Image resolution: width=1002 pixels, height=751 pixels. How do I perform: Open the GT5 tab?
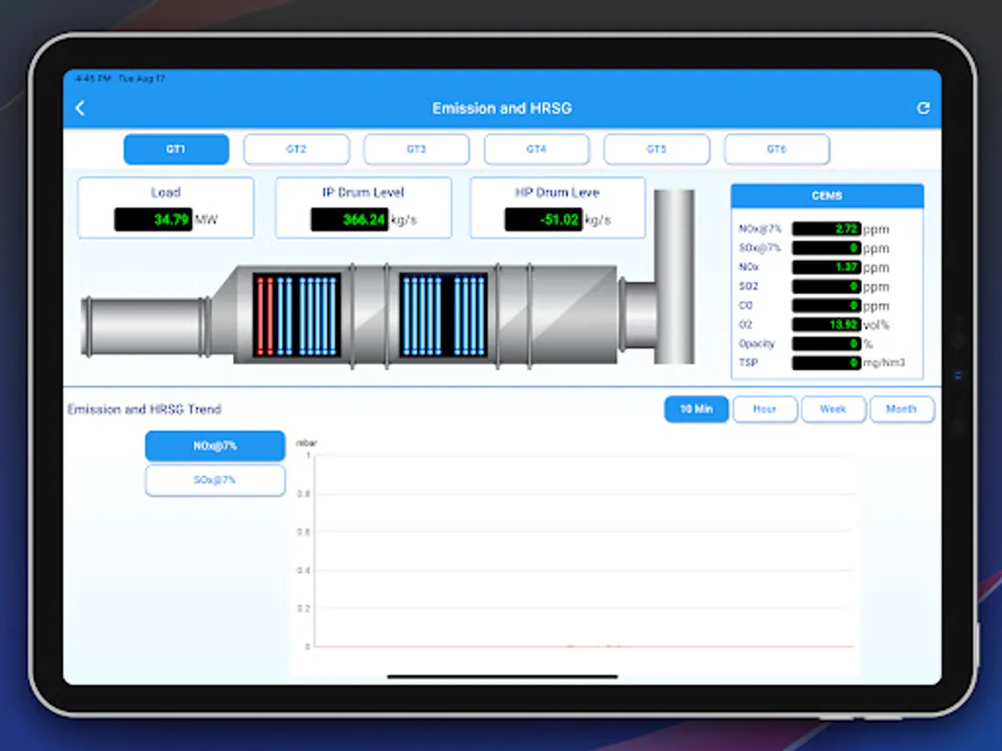pyautogui.click(x=656, y=149)
